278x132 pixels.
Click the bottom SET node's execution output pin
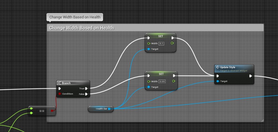[174, 76]
